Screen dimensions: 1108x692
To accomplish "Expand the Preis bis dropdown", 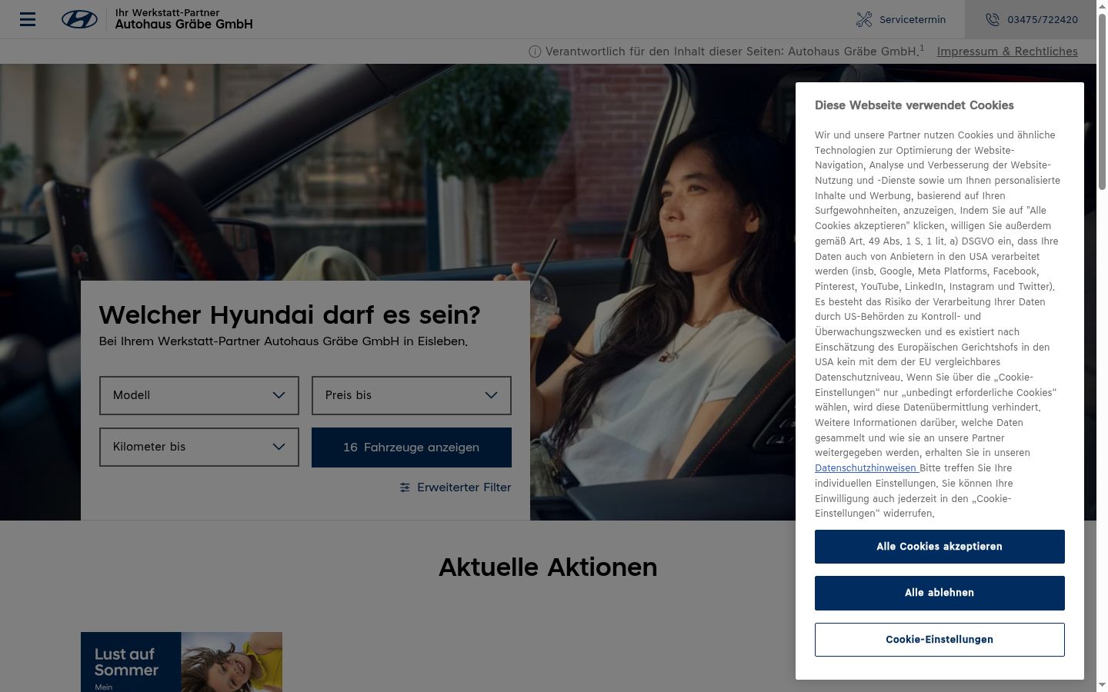I will 412,395.
